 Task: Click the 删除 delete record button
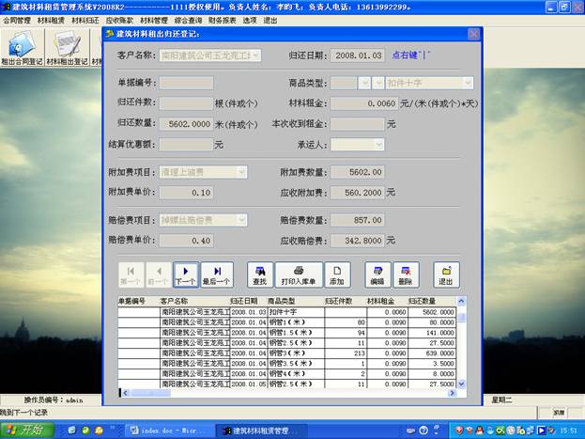(x=405, y=274)
